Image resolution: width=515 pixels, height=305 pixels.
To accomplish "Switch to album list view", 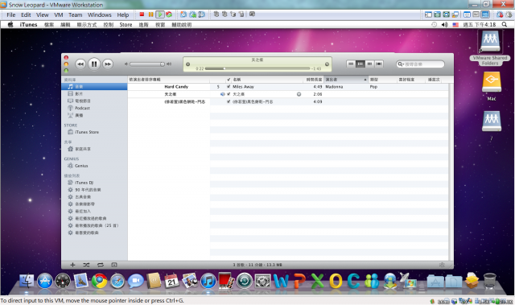I will pos(360,64).
